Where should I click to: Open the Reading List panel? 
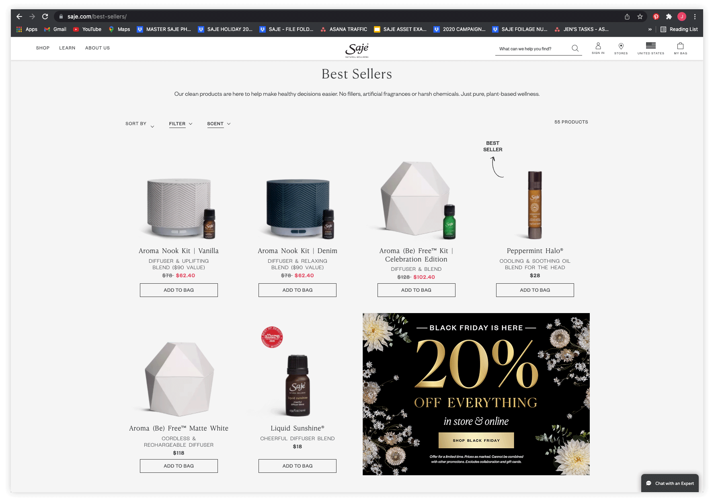pyautogui.click(x=679, y=29)
